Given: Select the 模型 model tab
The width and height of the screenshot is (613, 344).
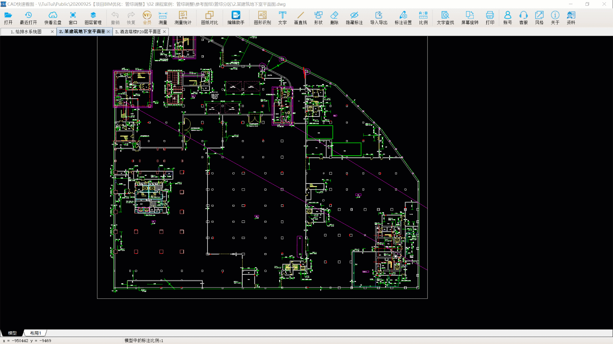Looking at the screenshot, I should coord(12,333).
